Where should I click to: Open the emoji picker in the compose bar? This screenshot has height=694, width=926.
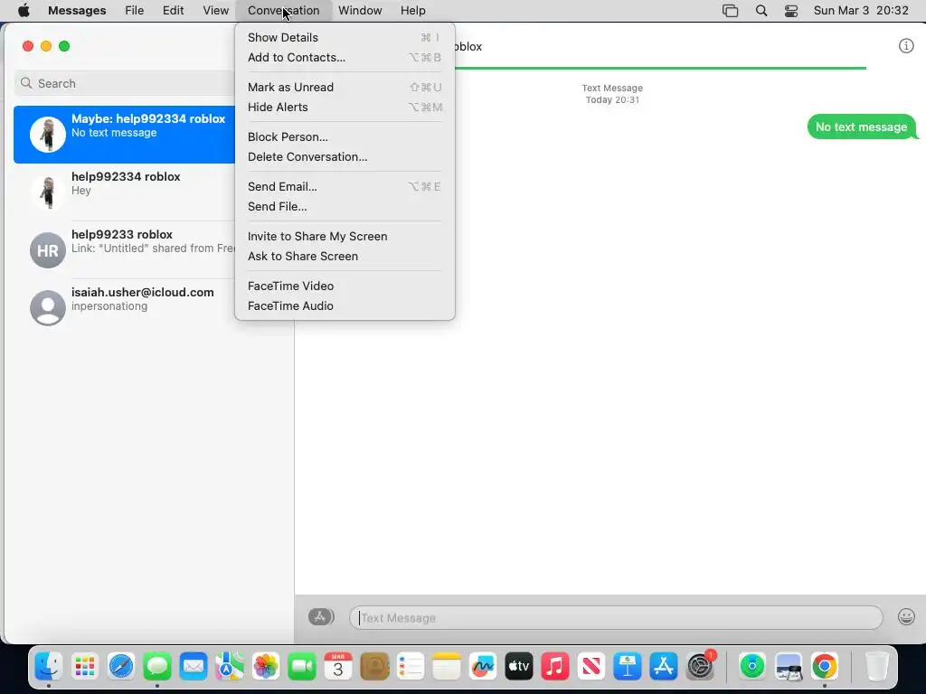(906, 617)
